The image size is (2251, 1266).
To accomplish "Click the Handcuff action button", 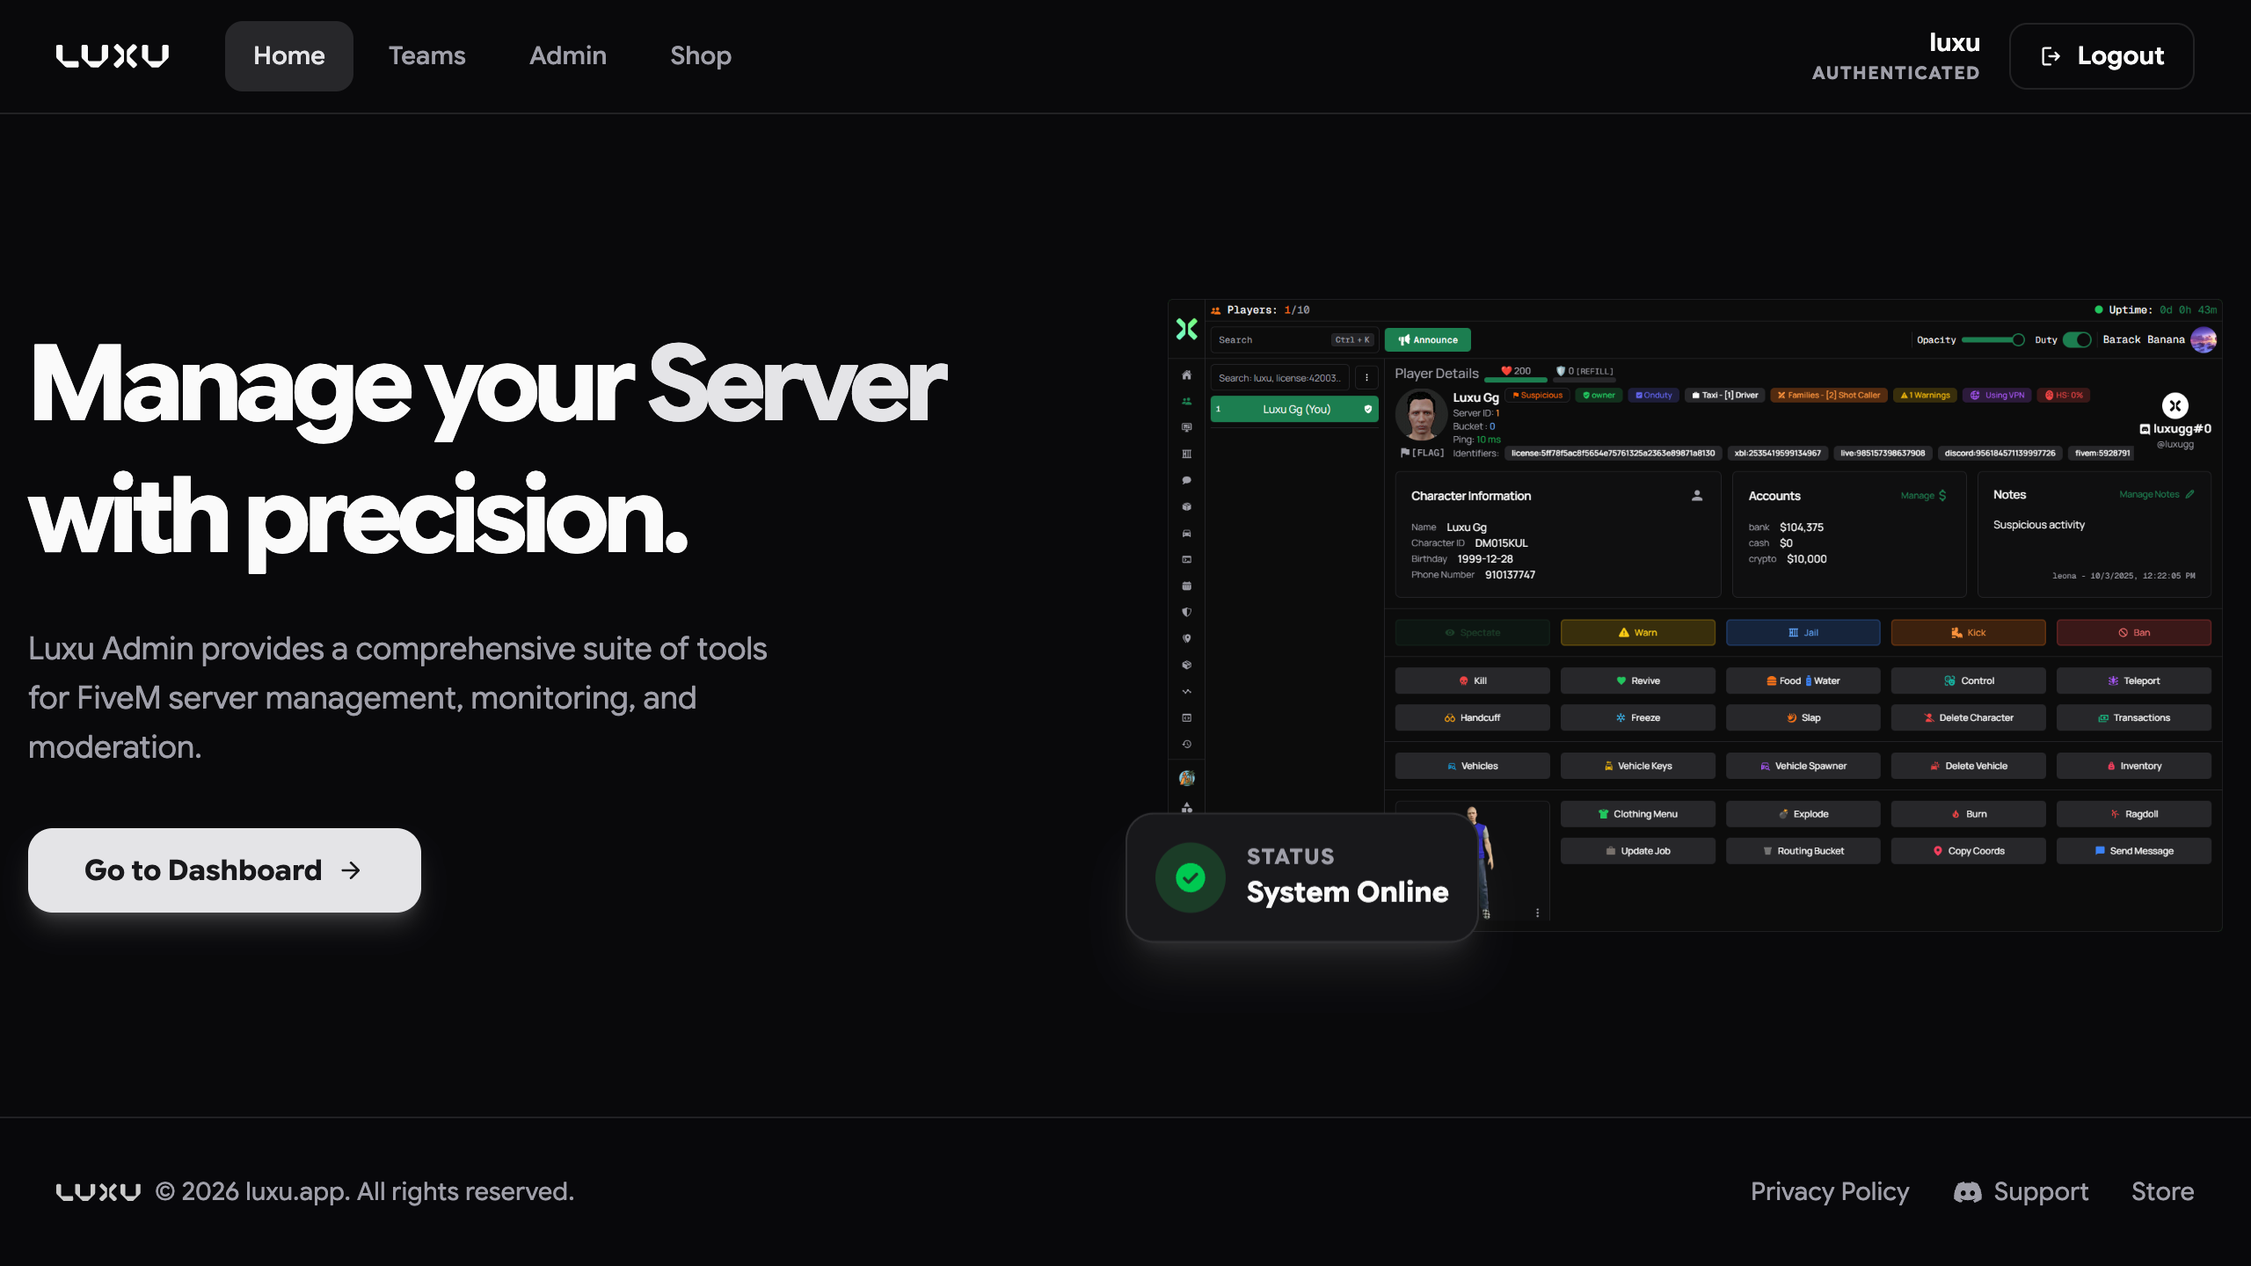I will click(1472, 717).
